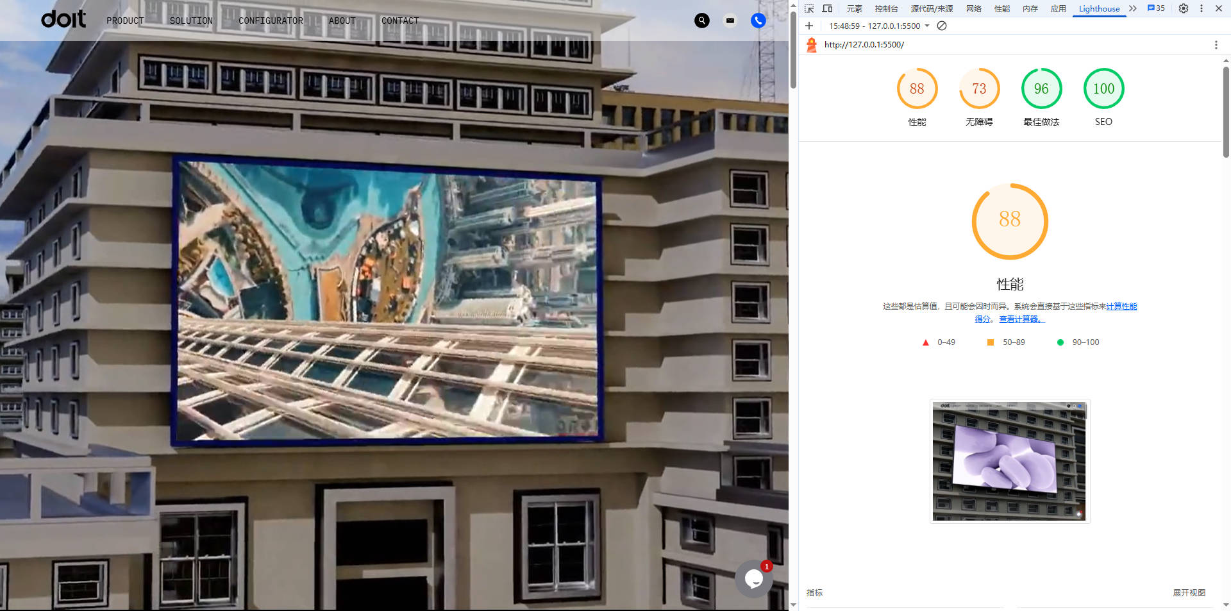Open the report selector 15:48:59 dropdown
Viewport: 1231px width, 611px height.
click(x=879, y=26)
